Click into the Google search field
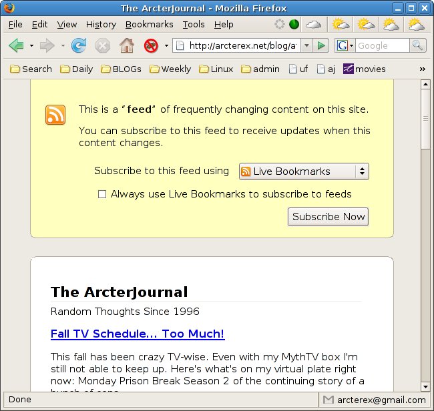 coord(382,45)
